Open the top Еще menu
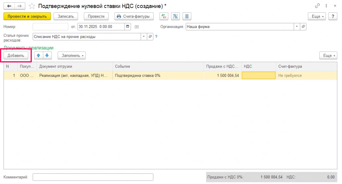 (317, 16)
